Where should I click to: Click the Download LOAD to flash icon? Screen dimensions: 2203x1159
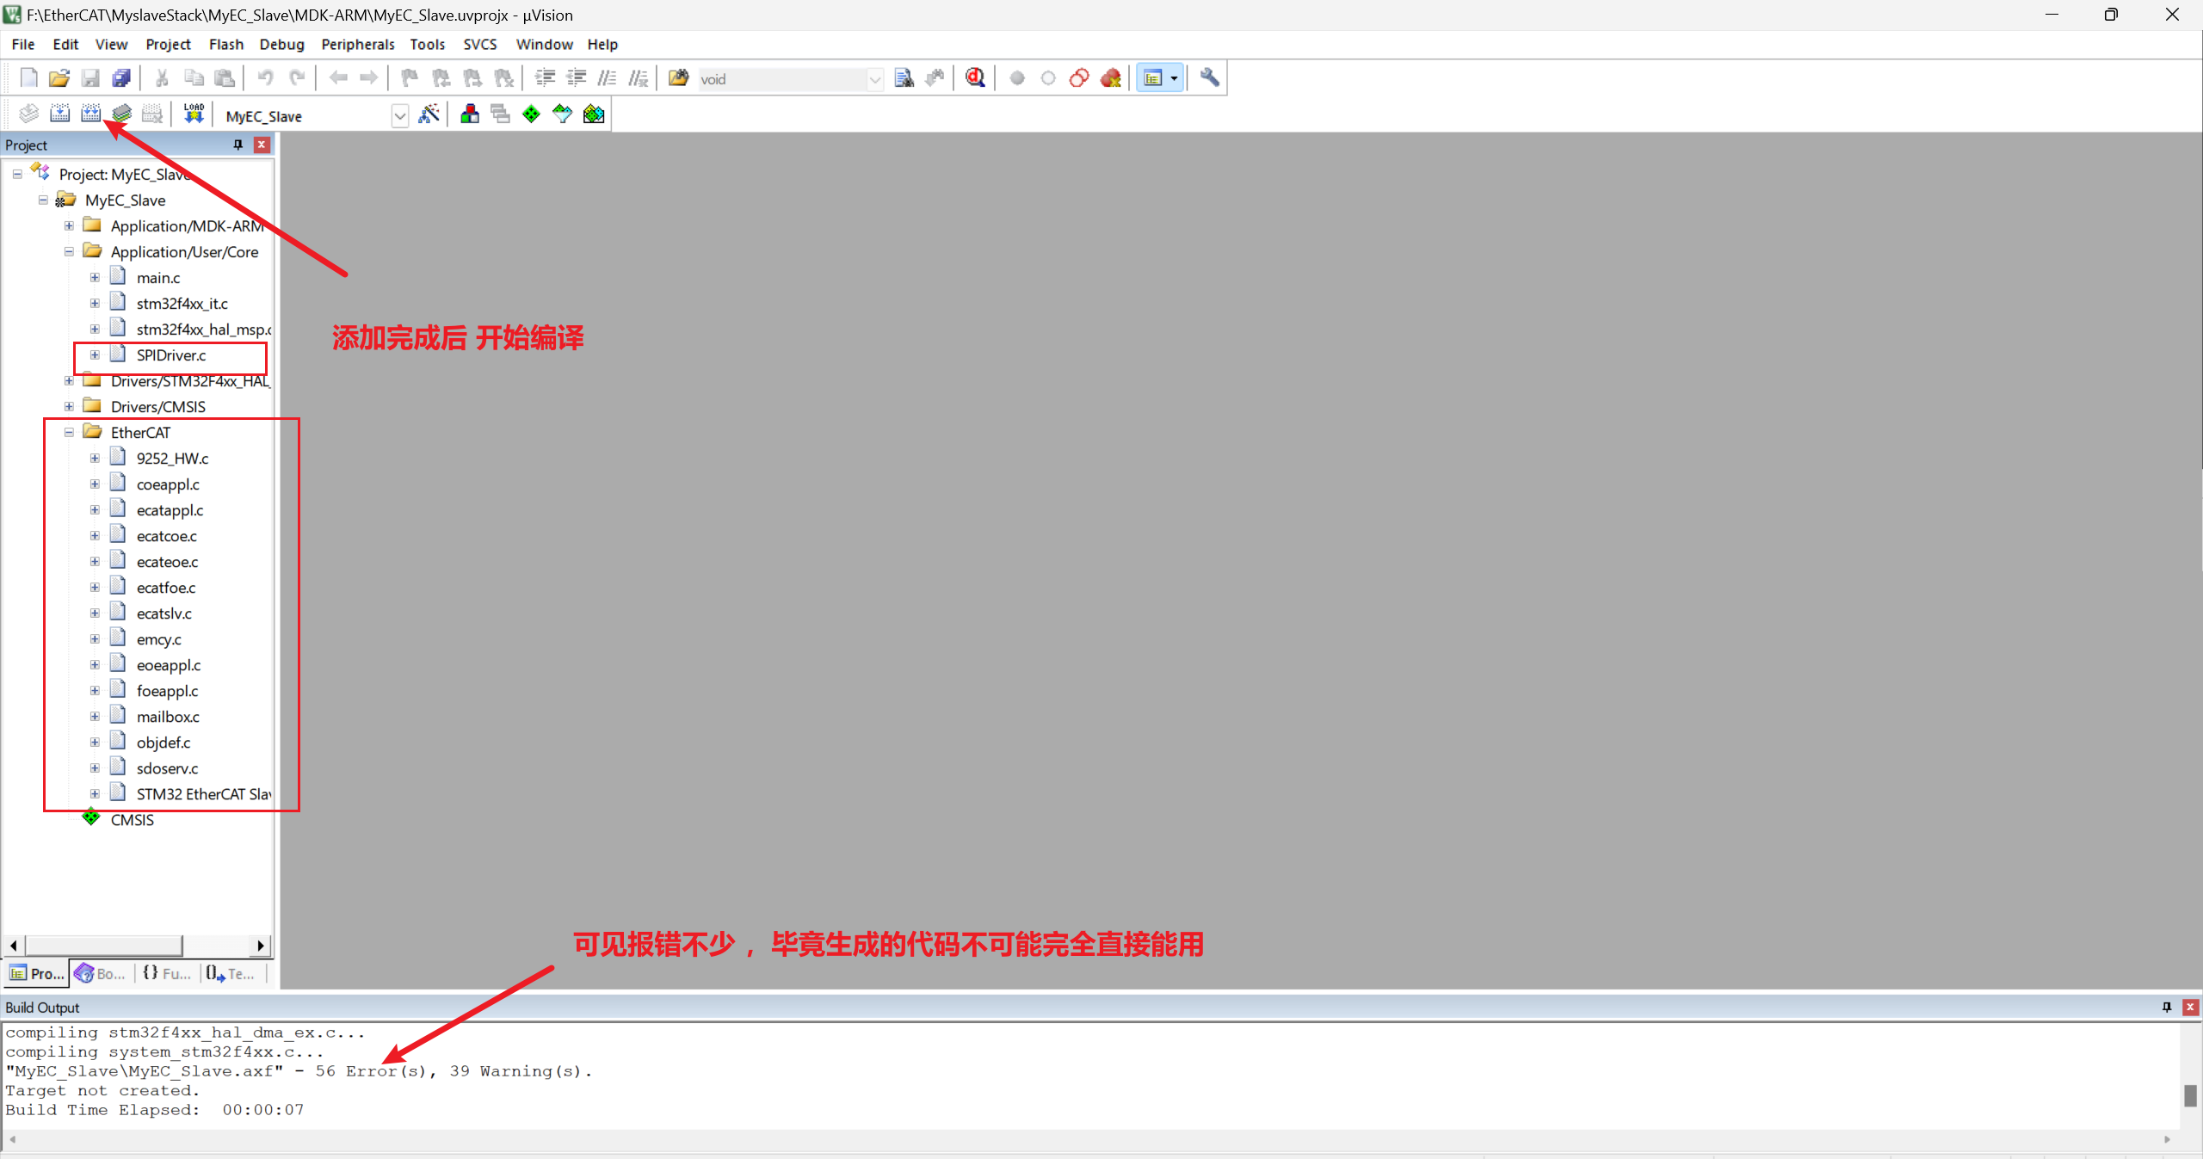(x=194, y=114)
